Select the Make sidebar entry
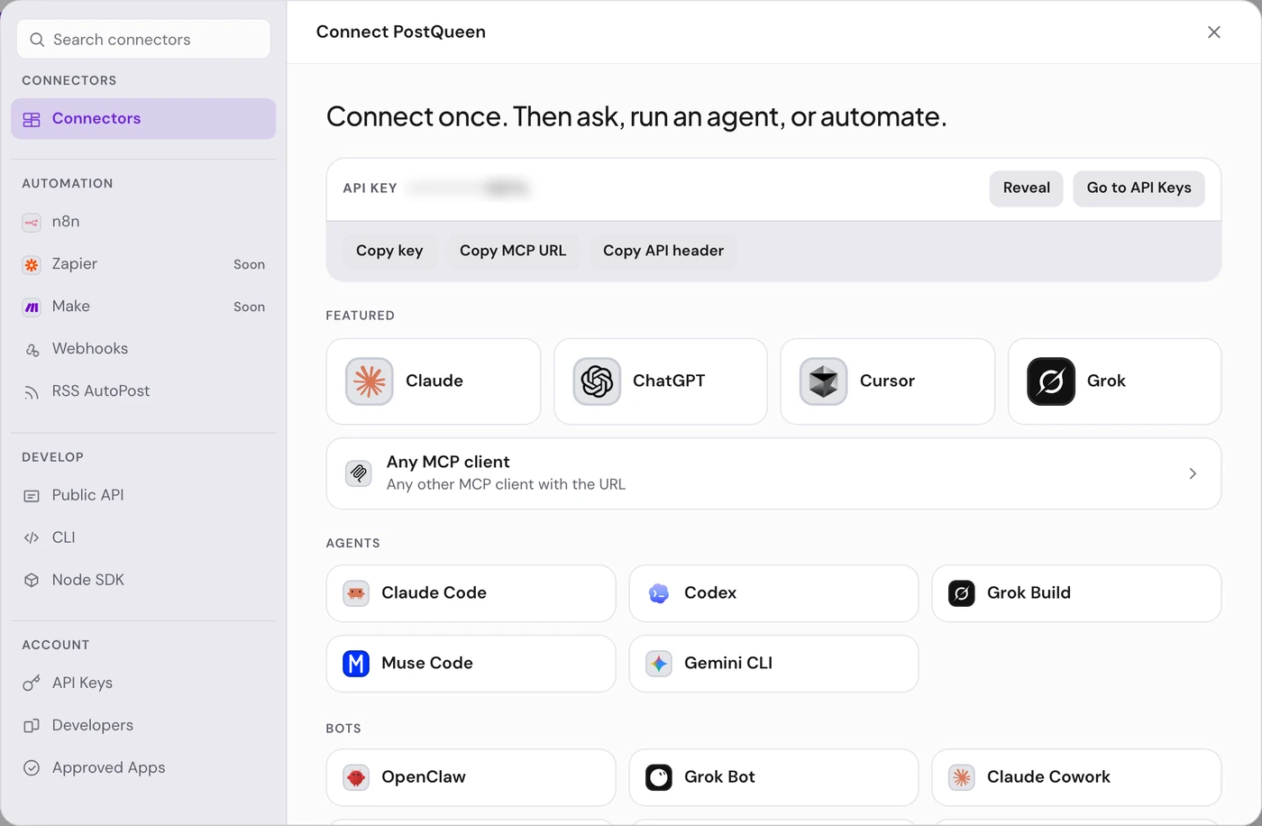Image resolution: width=1262 pixels, height=826 pixels. [143, 307]
